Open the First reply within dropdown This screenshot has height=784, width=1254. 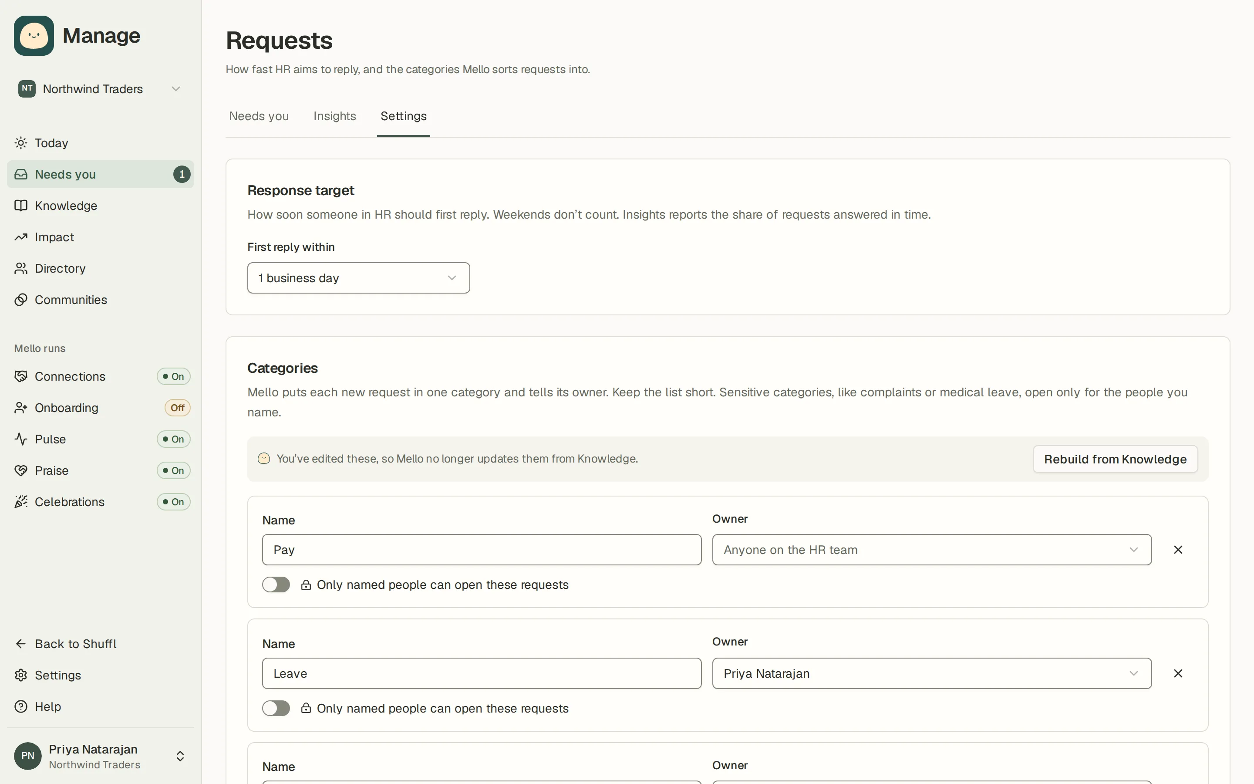pyautogui.click(x=359, y=278)
